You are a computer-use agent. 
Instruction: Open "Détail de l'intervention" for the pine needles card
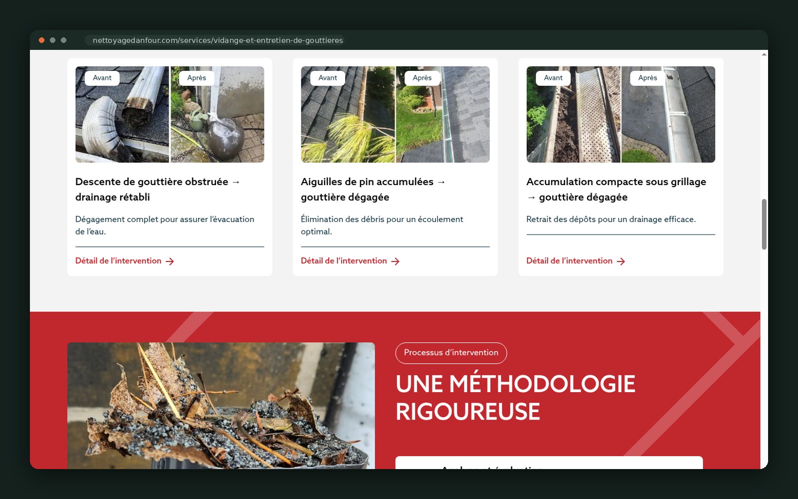click(x=344, y=261)
